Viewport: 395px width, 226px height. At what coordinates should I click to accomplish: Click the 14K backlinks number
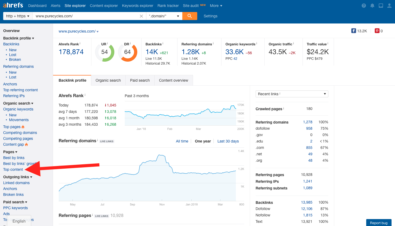tap(152, 52)
